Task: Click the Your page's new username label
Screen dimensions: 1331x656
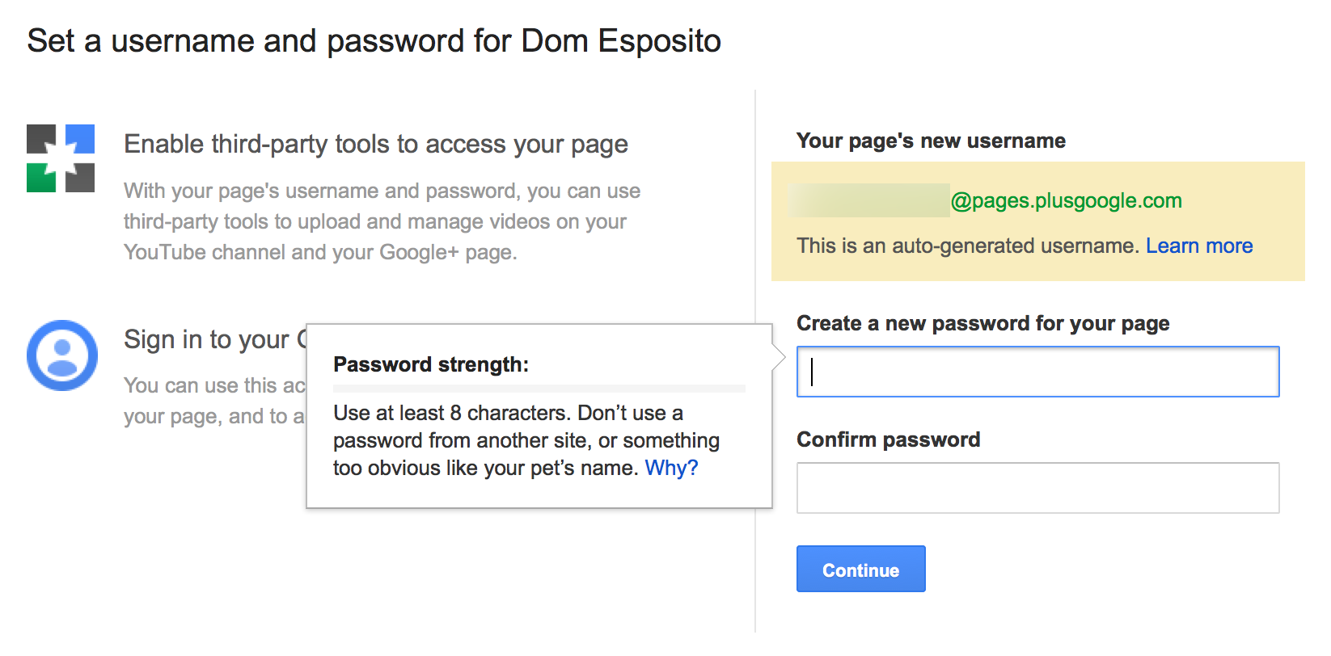Action: click(931, 141)
